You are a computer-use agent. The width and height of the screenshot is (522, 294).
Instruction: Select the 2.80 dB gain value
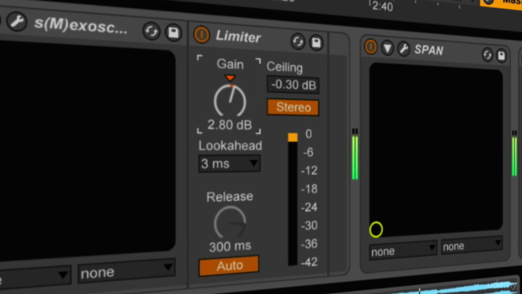click(230, 125)
